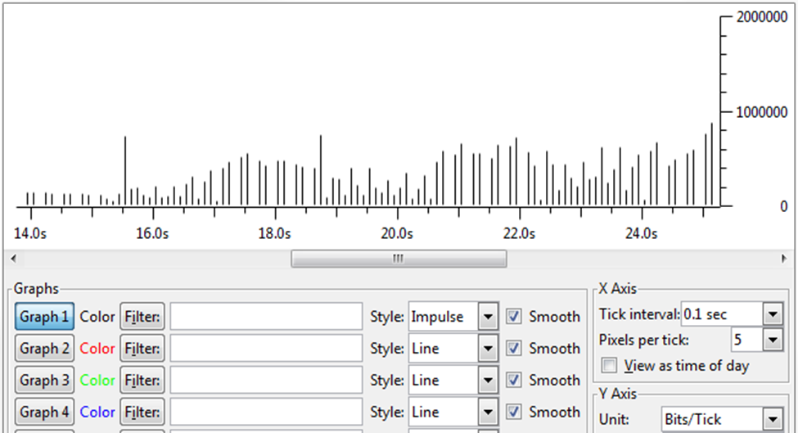Activate the Graph 4 button
The width and height of the screenshot is (798, 433).
click(x=44, y=412)
